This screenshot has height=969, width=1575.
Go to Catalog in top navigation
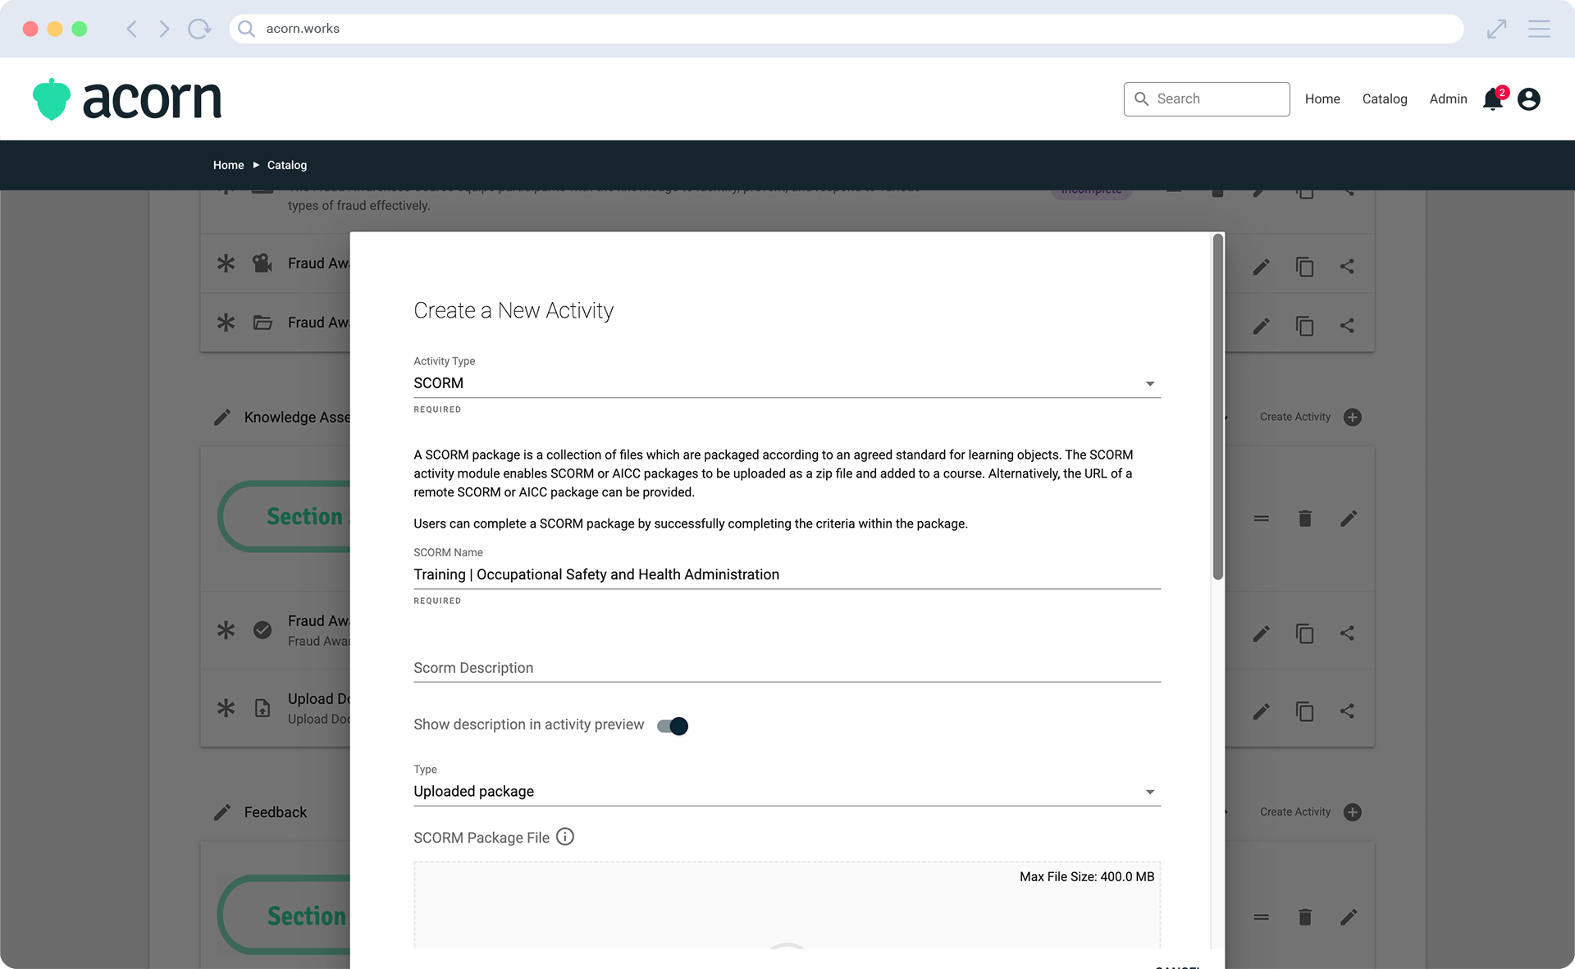pos(1384,98)
